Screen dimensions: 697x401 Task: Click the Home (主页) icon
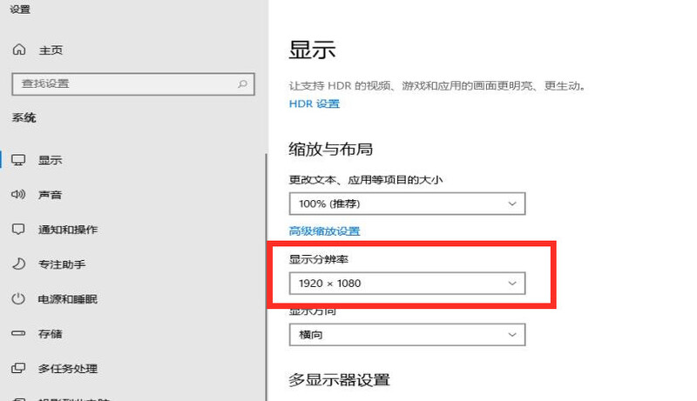pos(18,50)
